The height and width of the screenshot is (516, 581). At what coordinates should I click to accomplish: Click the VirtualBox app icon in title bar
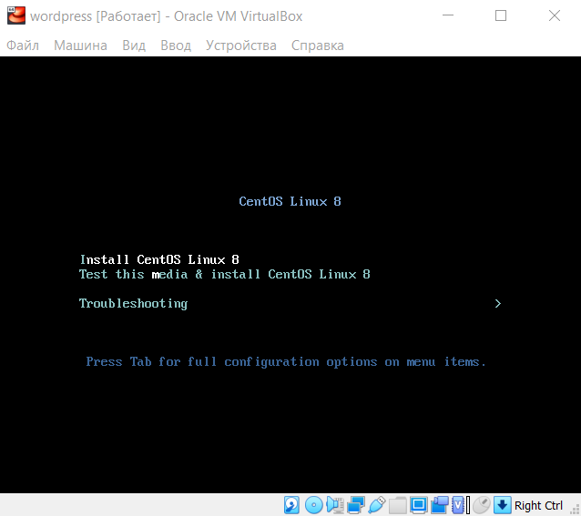(16, 15)
